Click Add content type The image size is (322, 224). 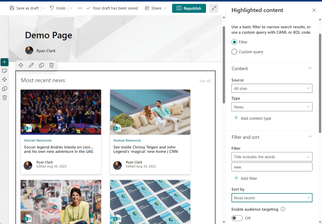pos(253,118)
